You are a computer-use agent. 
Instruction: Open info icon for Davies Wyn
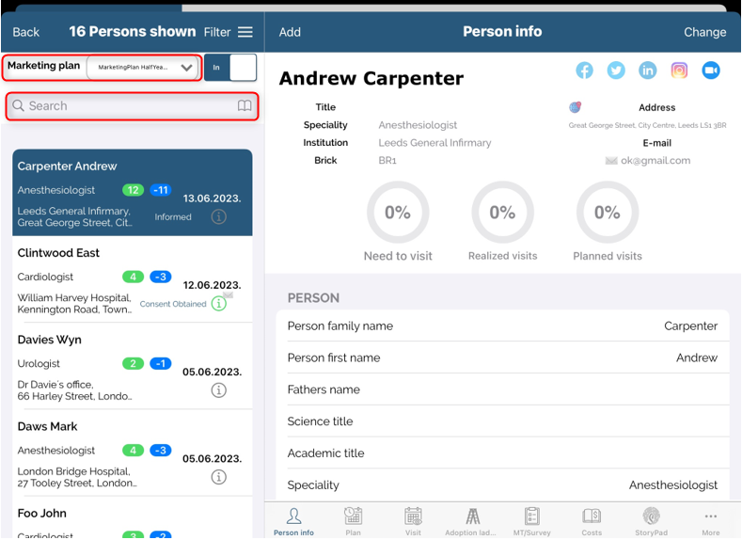point(218,390)
